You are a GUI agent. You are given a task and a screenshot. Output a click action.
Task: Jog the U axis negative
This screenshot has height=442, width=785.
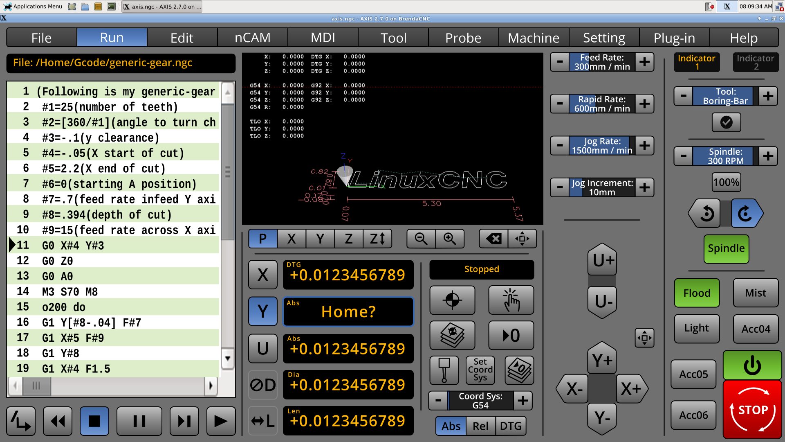(602, 302)
